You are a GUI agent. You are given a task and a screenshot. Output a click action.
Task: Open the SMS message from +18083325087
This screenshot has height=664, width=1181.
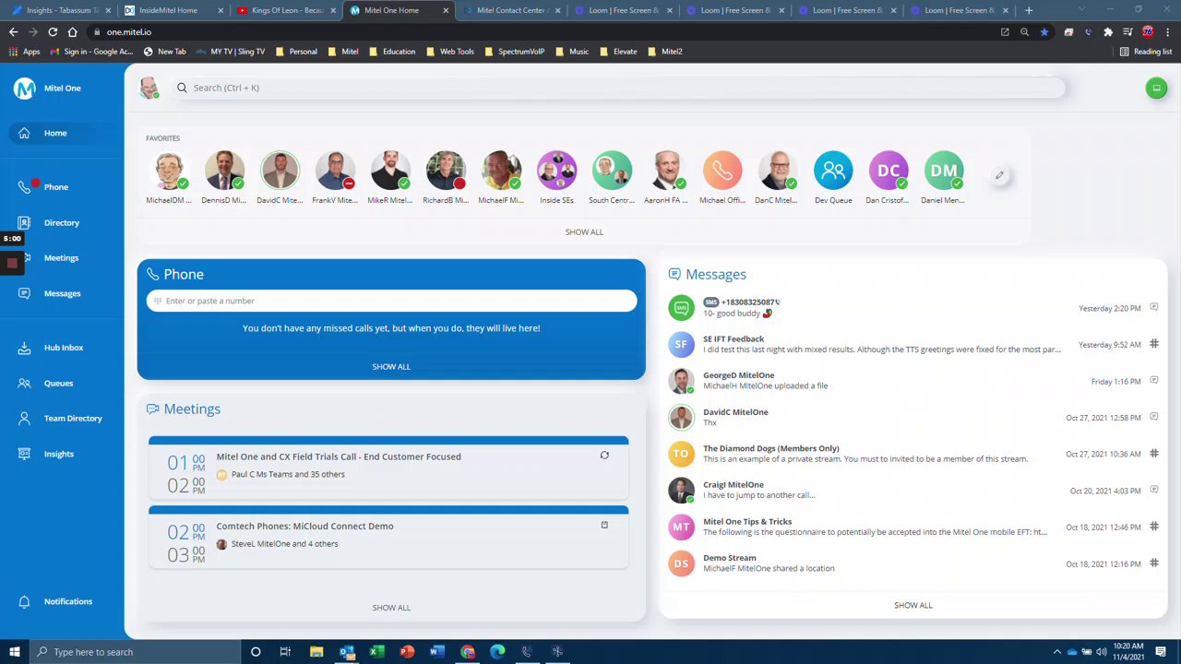point(913,308)
